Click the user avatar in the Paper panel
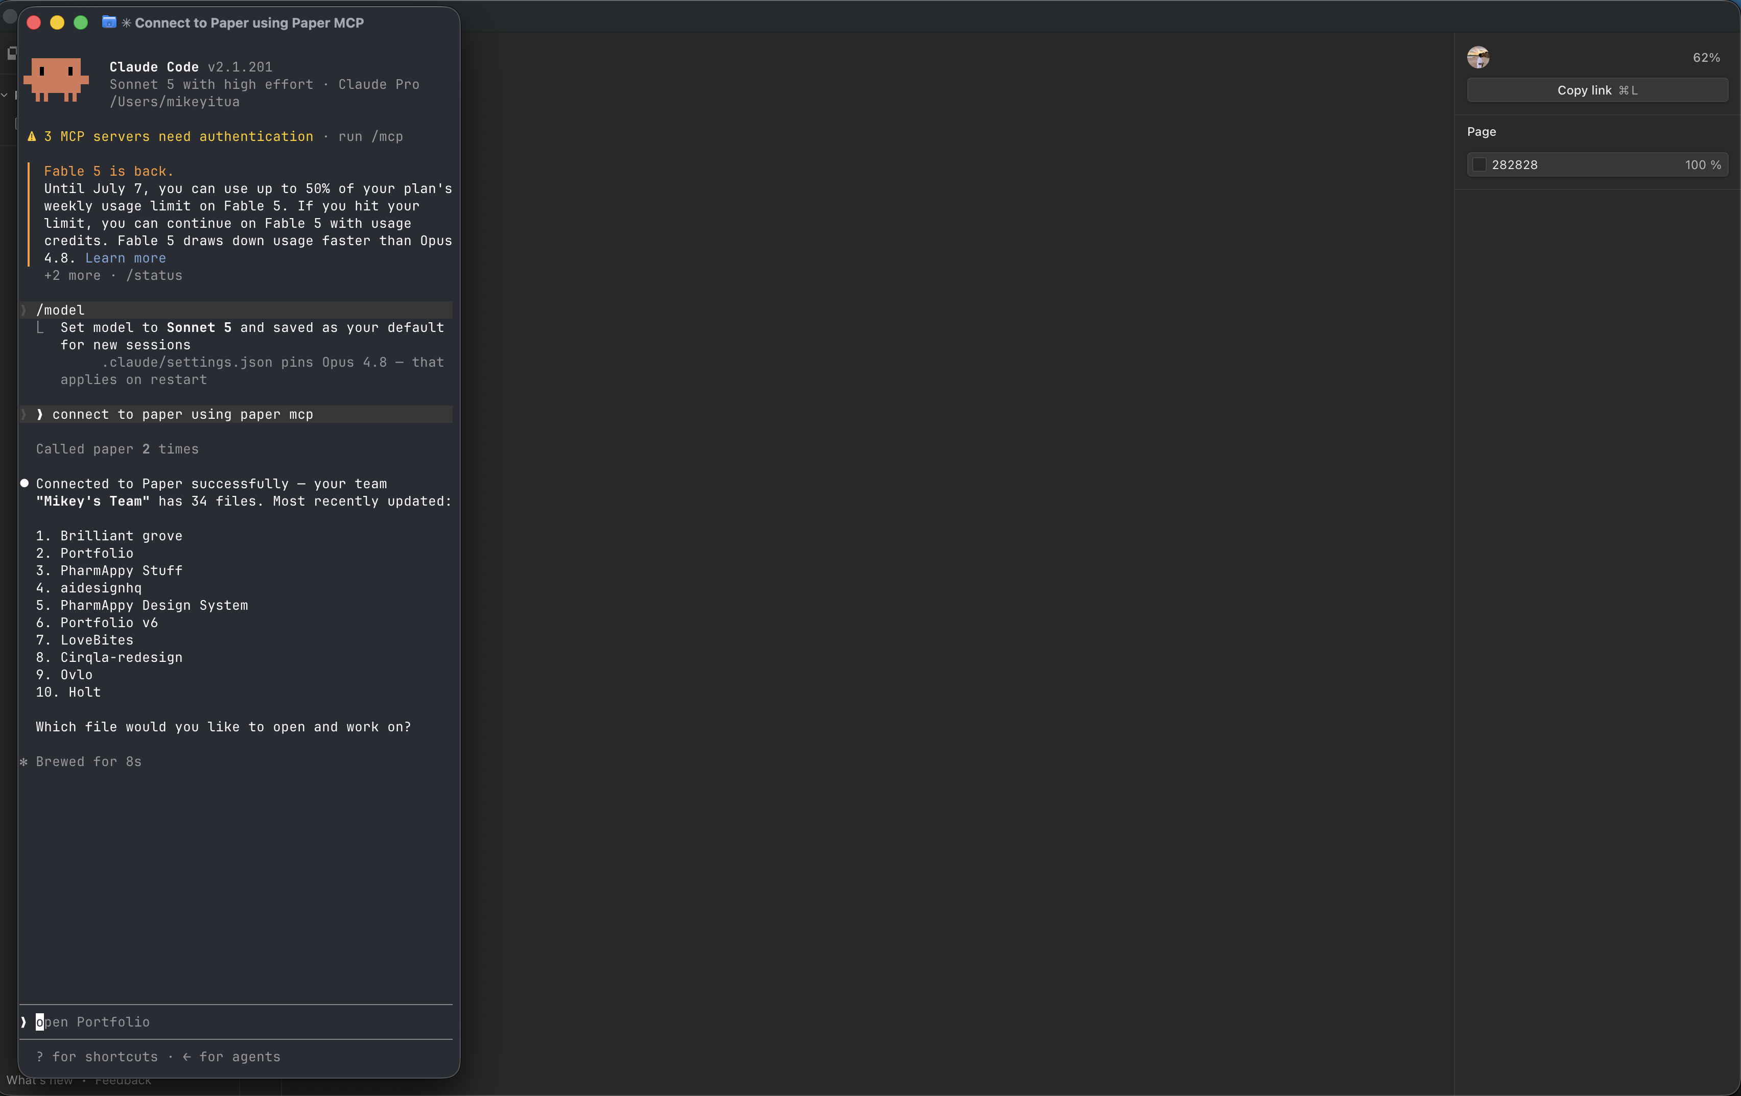Image resolution: width=1741 pixels, height=1096 pixels. 1478,57
